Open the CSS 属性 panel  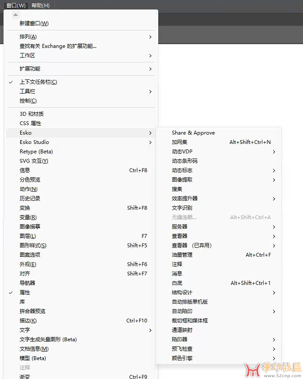pos(81,123)
